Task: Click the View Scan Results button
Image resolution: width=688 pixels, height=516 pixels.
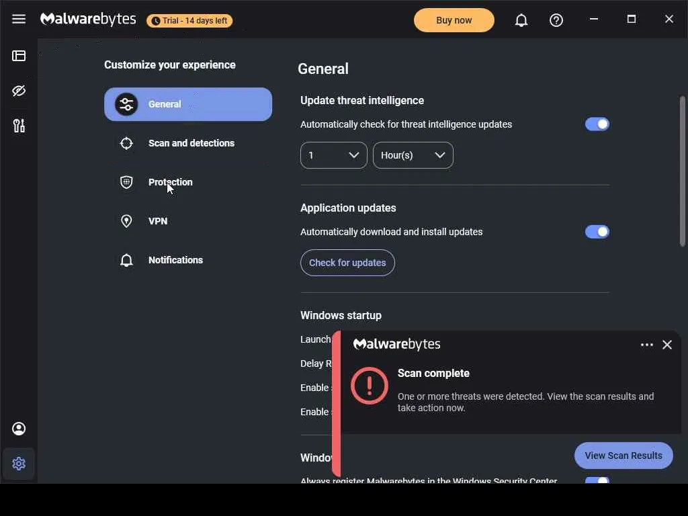Action: (x=623, y=456)
